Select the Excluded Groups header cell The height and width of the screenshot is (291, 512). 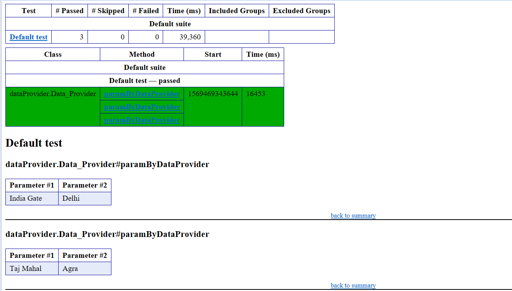[x=301, y=10]
